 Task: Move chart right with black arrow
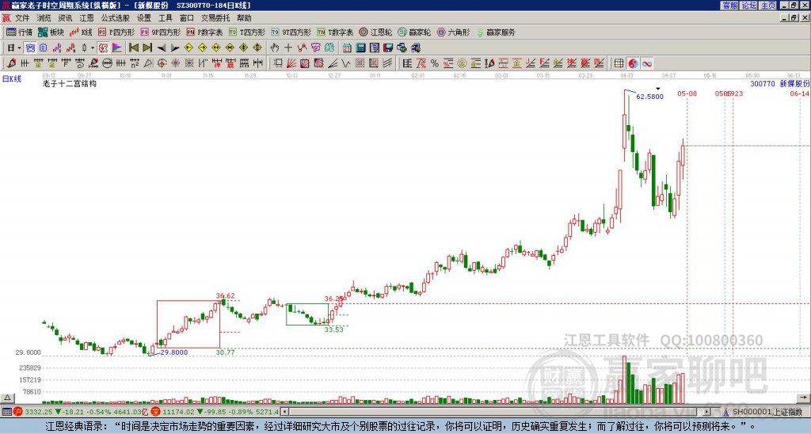[175, 48]
